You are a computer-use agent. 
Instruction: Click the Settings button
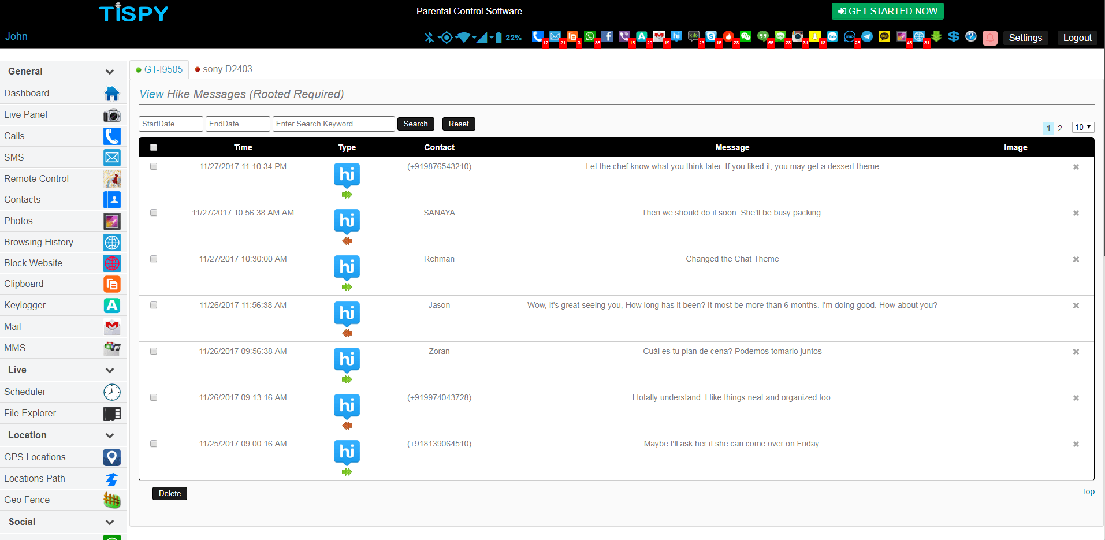point(1025,38)
